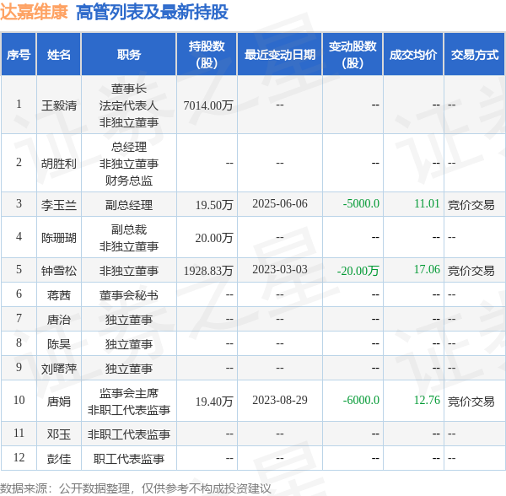Click the 19.50万 shareholding value
The image size is (506, 496).
click(214, 205)
